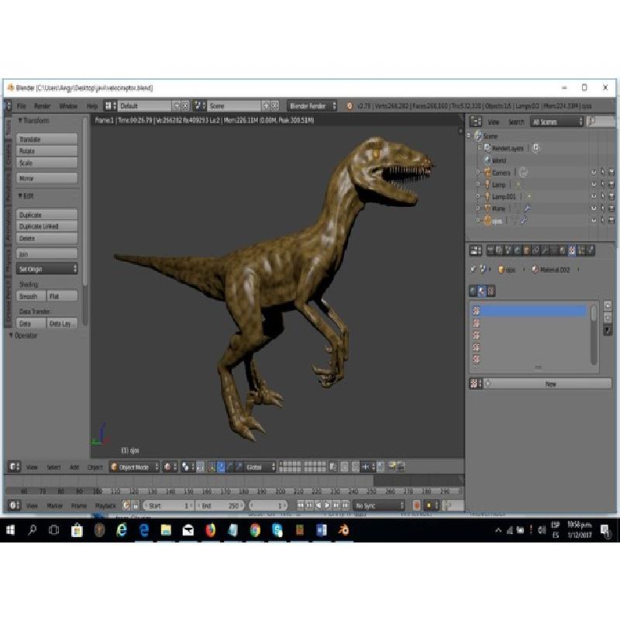Screen dimensions: 620x620
Task: Toggle visibility eye for Camera object
Action: [x=593, y=173]
